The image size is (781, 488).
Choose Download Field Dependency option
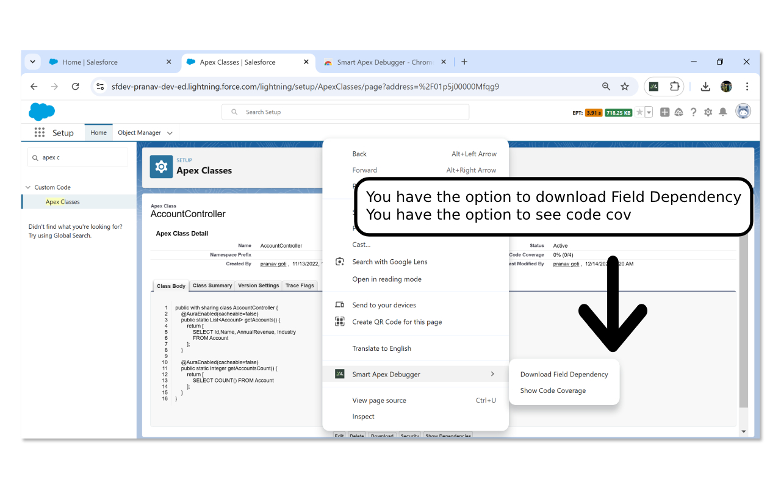tap(563, 374)
